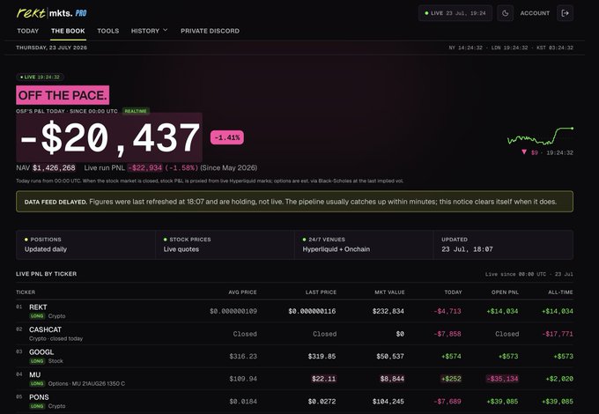Image resolution: width=599 pixels, height=414 pixels.
Task: Click CASHCAT all-time -$17,771
Action: point(558,334)
